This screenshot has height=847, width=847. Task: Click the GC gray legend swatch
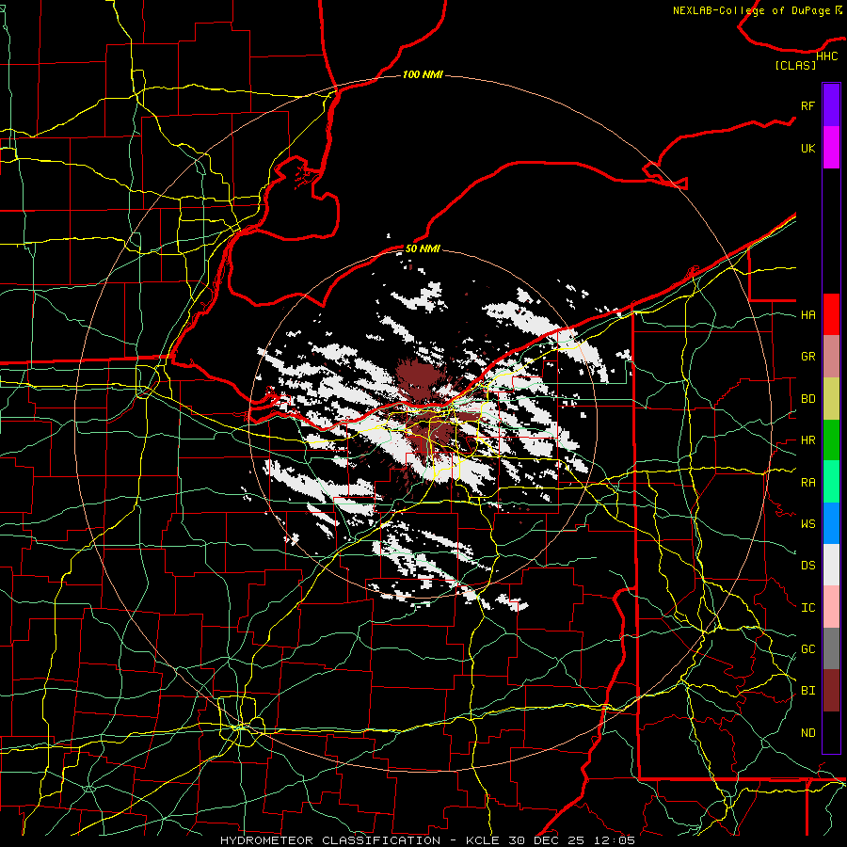click(x=831, y=648)
